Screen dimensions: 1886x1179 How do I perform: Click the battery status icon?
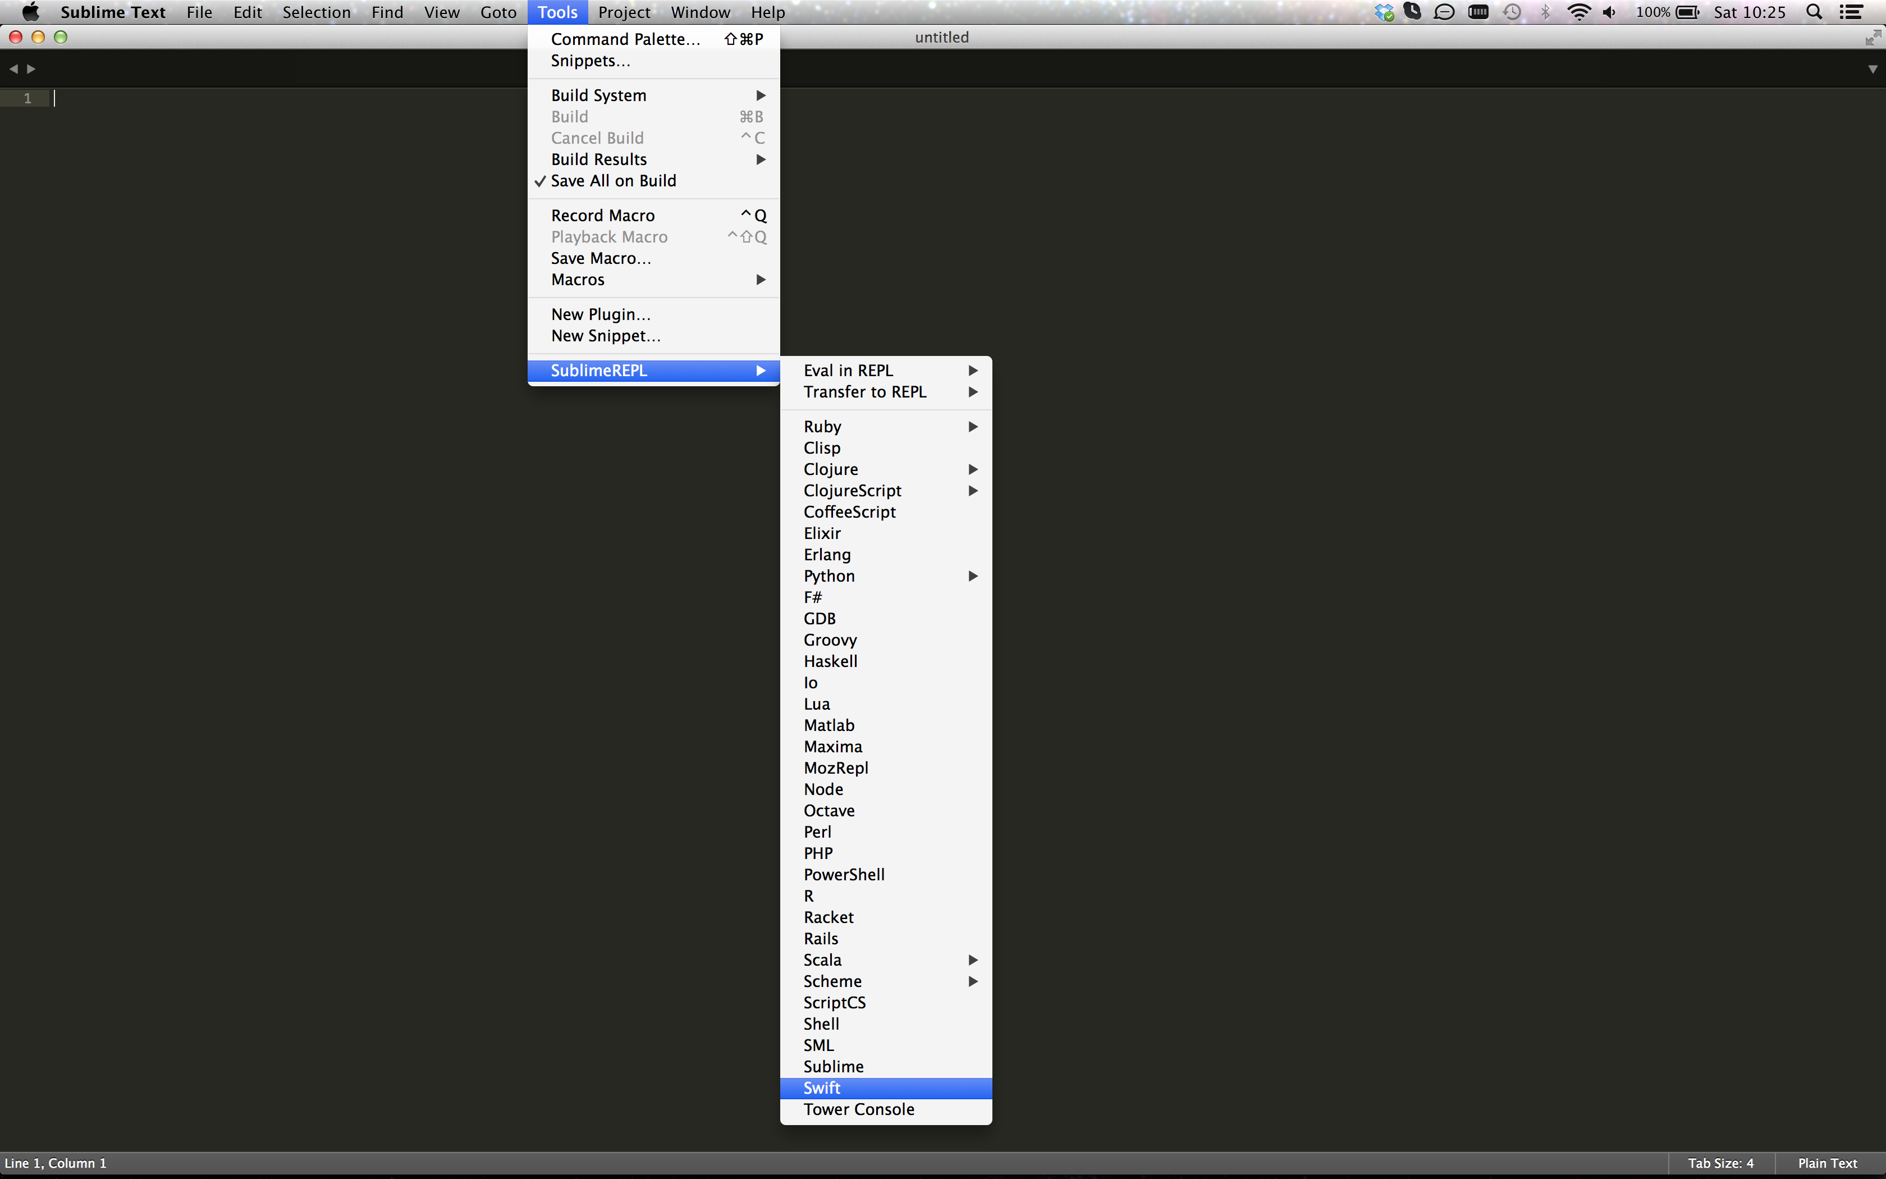coord(1687,12)
